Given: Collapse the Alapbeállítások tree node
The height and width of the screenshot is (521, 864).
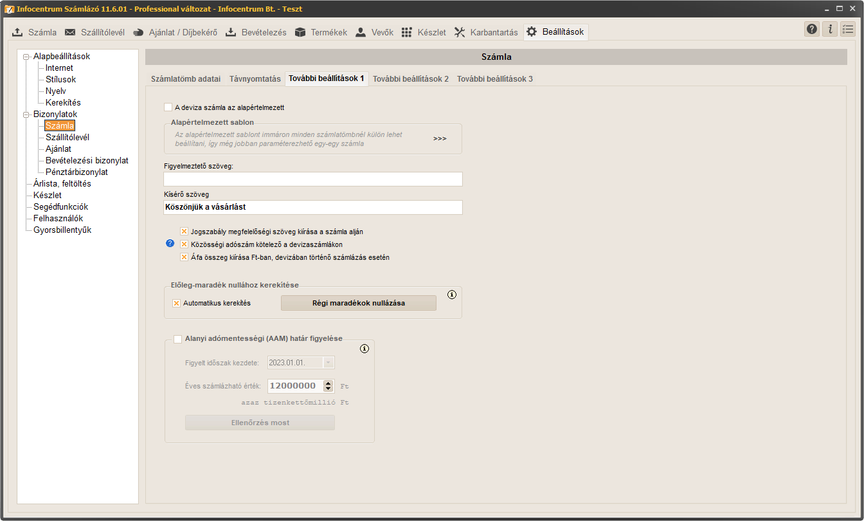Looking at the screenshot, I should tap(26, 57).
